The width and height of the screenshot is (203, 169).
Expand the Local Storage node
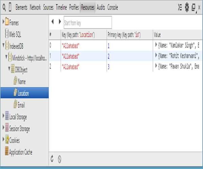pos(3,117)
